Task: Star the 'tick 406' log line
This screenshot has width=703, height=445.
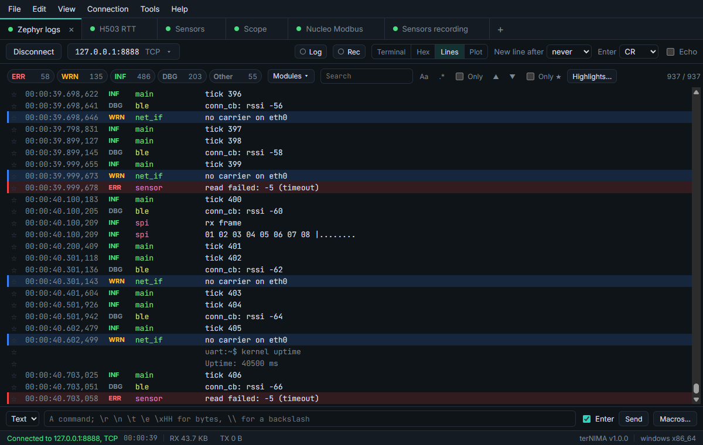Action: click(14, 375)
